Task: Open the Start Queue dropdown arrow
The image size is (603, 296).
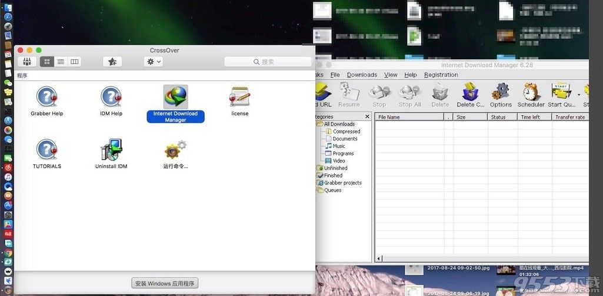Action: click(x=579, y=95)
